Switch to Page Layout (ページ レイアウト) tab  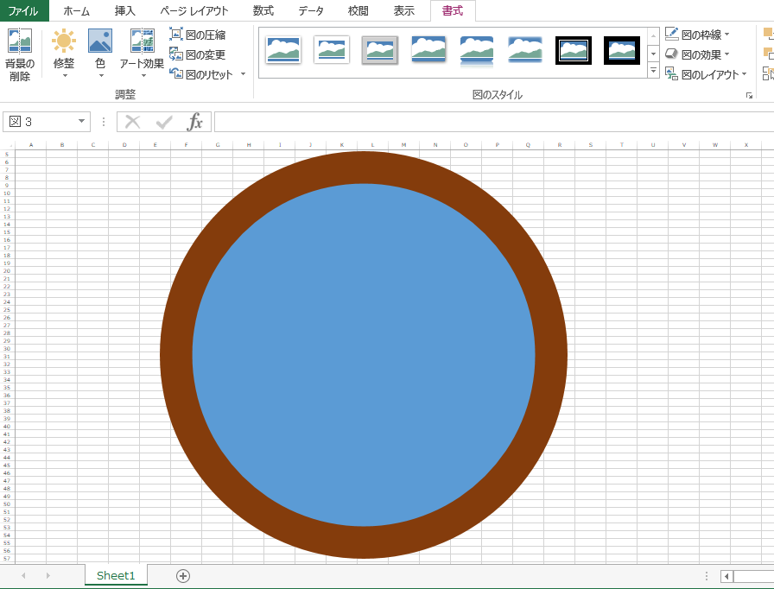(194, 11)
